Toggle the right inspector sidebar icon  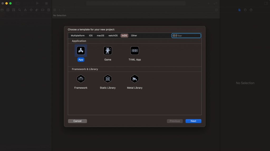[266, 3]
